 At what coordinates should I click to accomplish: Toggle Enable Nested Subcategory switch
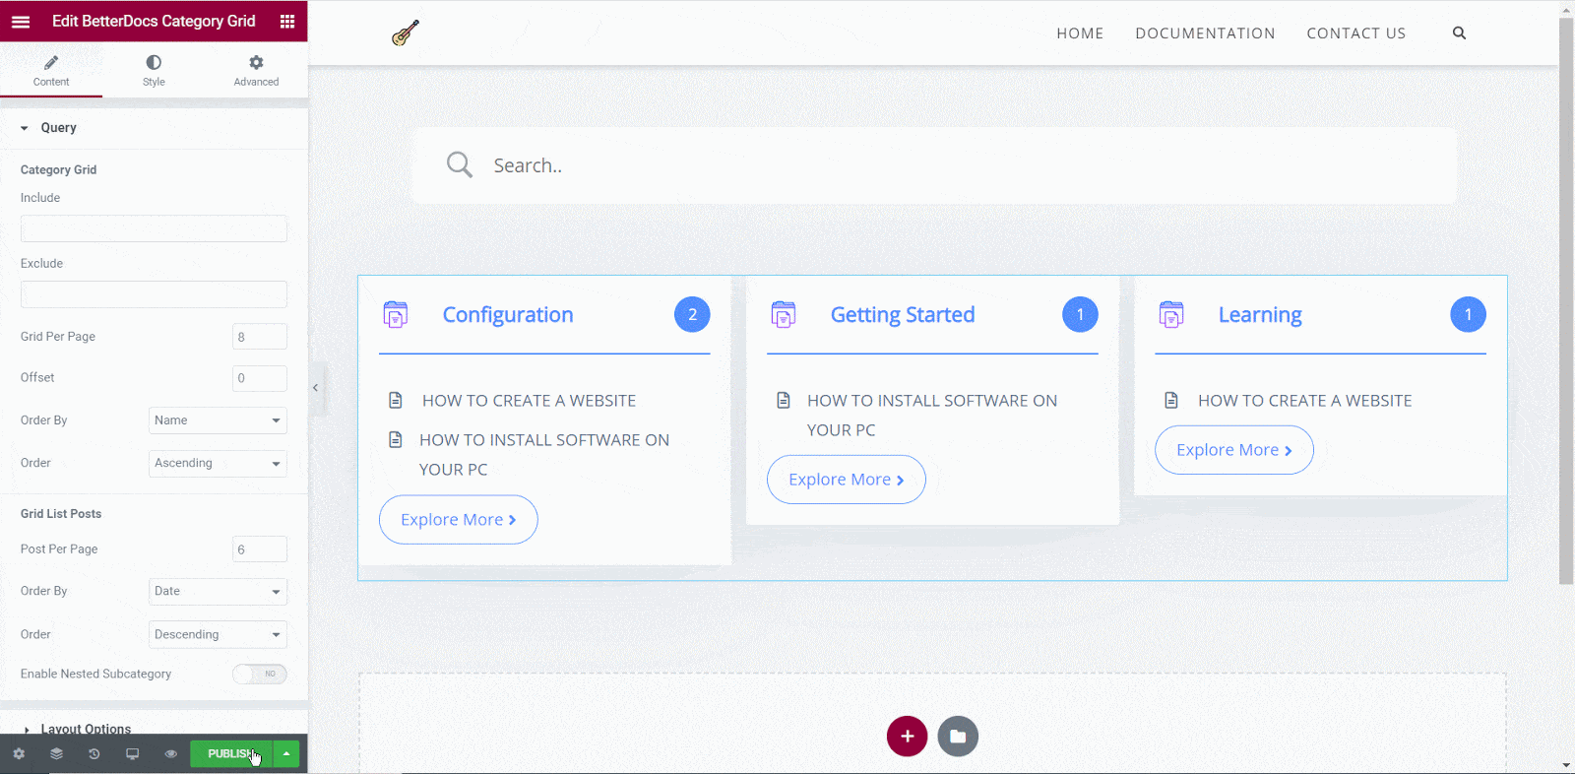[260, 674]
